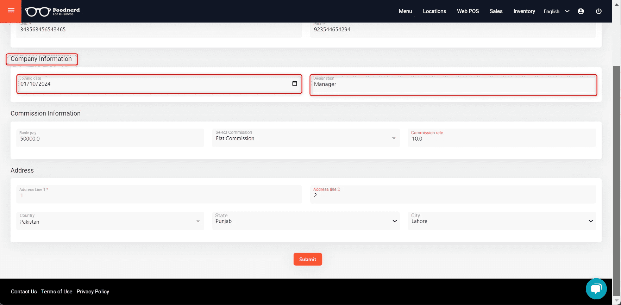Expand the English language selector

pos(556,11)
